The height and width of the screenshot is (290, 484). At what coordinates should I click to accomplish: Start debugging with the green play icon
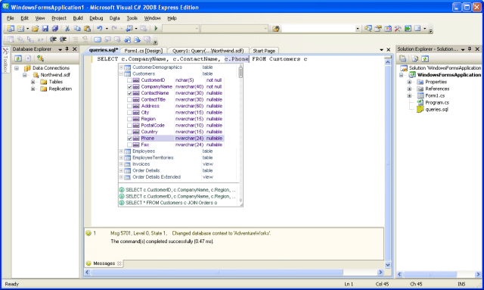pos(156,29)
